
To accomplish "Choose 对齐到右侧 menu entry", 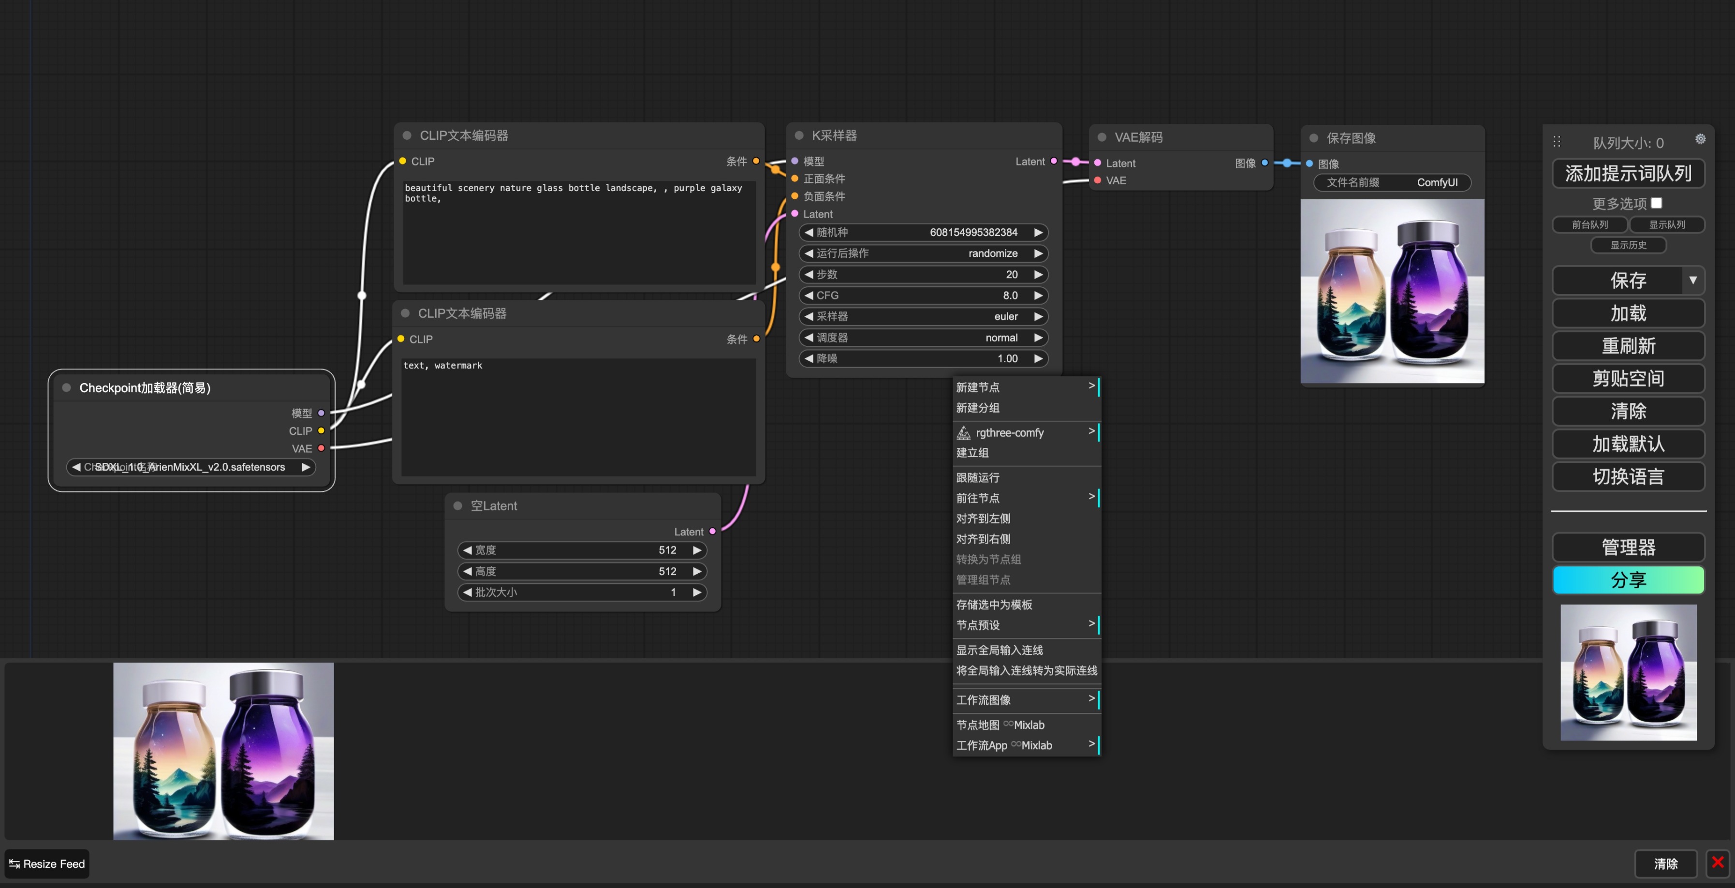I will tap(1027, 539).
